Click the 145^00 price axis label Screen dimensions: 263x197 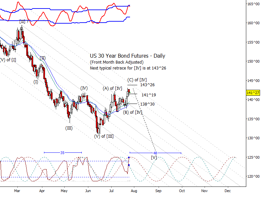tap(253, 81)
